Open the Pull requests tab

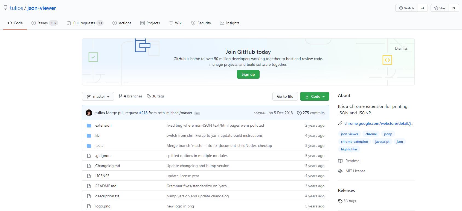click(x=85, y=23)
